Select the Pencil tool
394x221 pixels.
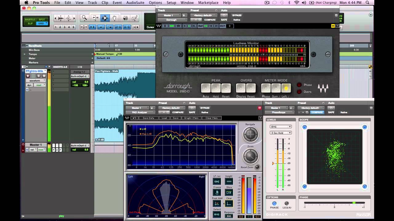[135, 18]
